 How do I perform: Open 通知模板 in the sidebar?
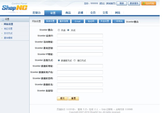pos(8,38)
